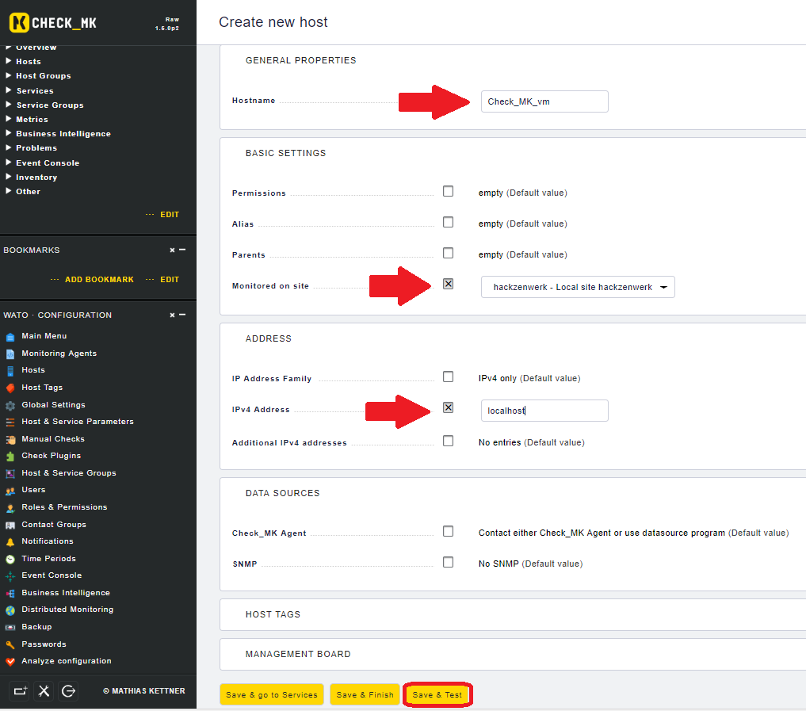Click Save & go to Services button
806x711 pixels.
(271, 694)
